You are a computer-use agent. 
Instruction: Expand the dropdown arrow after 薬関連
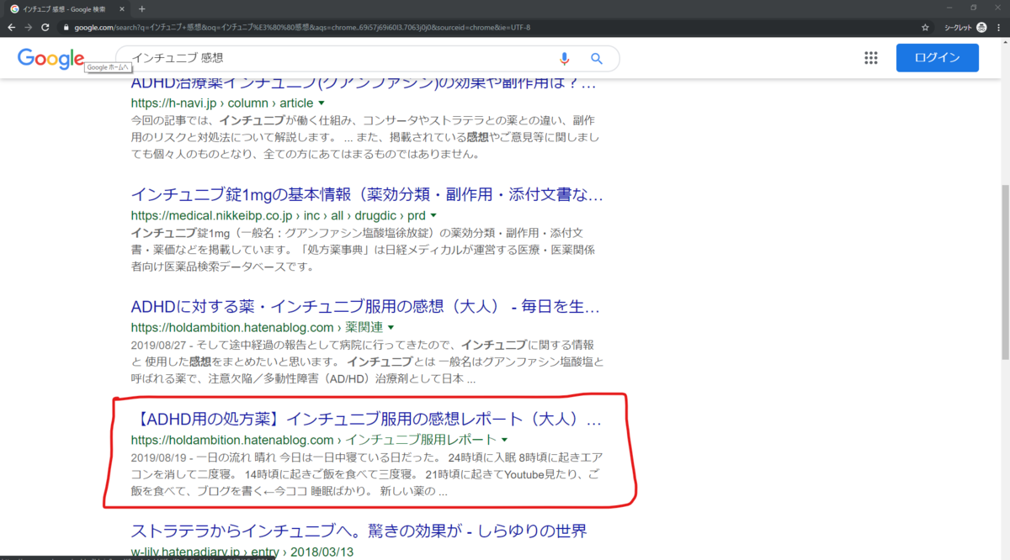coord(391,327)
